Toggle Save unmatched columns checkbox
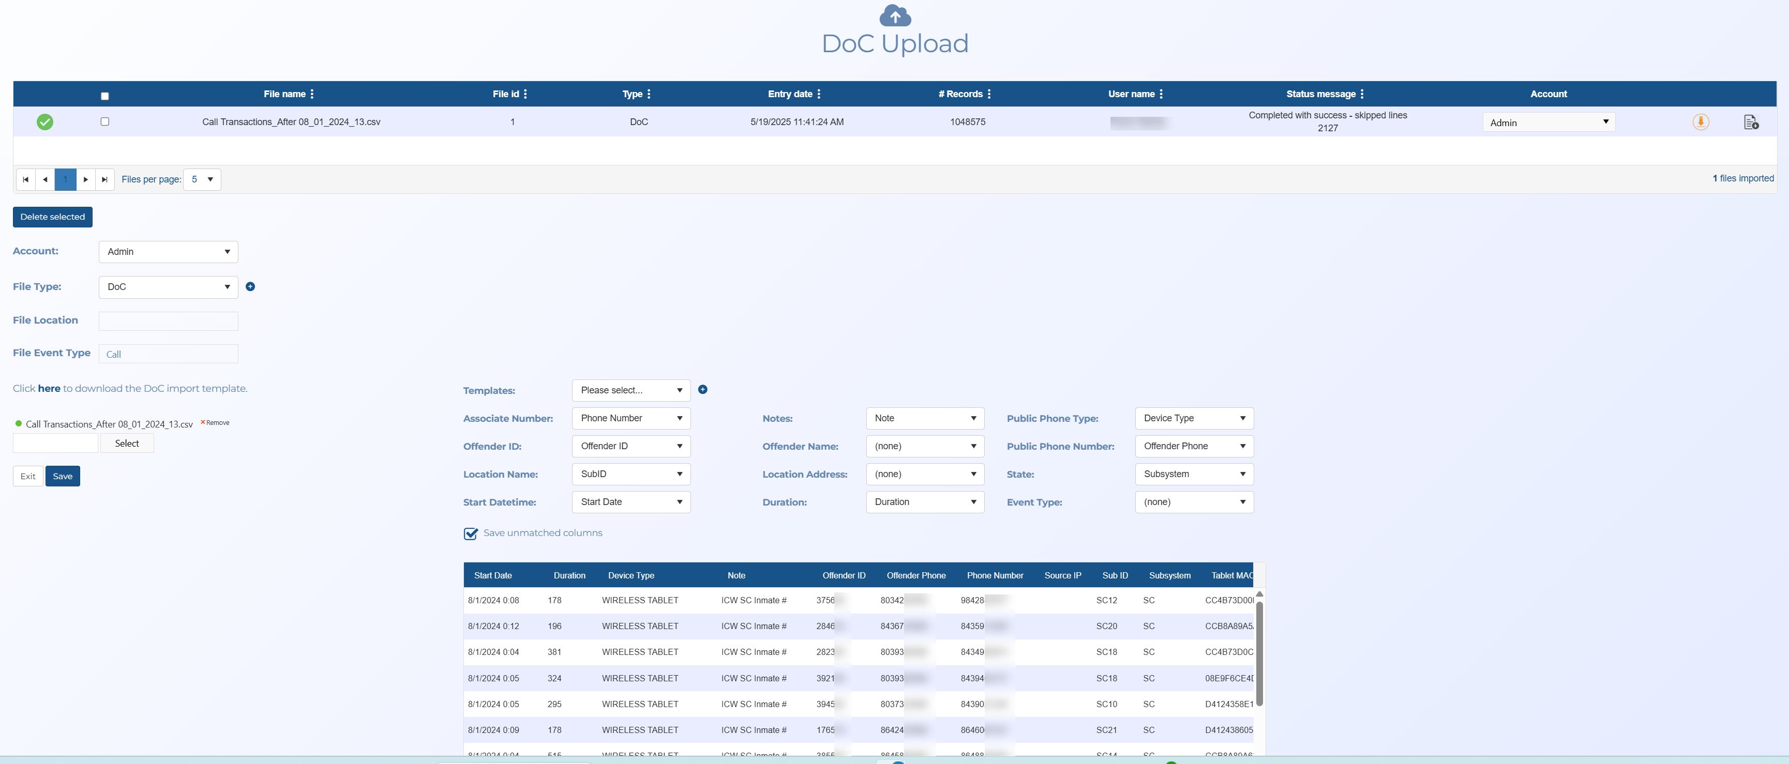 (x=470, y=533)
